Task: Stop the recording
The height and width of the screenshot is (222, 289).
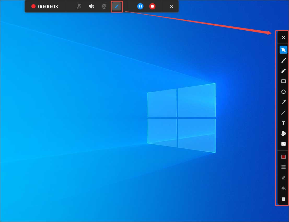Action: point(152,6)
